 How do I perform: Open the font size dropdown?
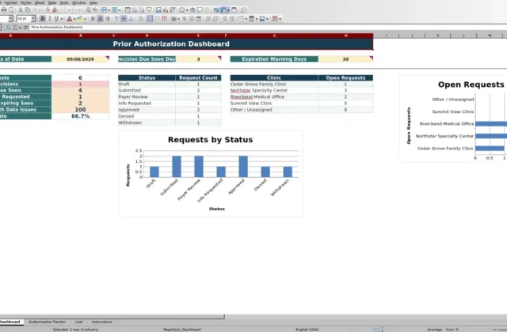pyautogui.click(x=33, y=19)
